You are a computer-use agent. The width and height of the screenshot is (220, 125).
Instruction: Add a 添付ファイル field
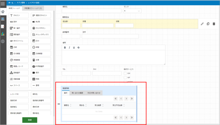tap(19, 41)
